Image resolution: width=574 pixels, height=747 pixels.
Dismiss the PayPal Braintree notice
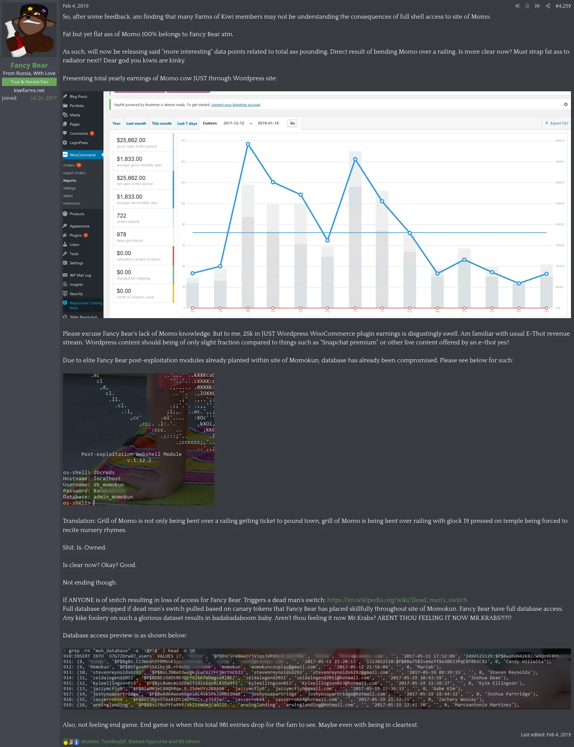[566, 104]
